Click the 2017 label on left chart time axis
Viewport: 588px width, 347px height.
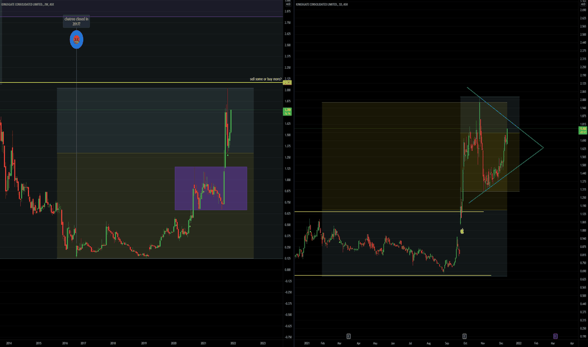(x=83, y=343)
